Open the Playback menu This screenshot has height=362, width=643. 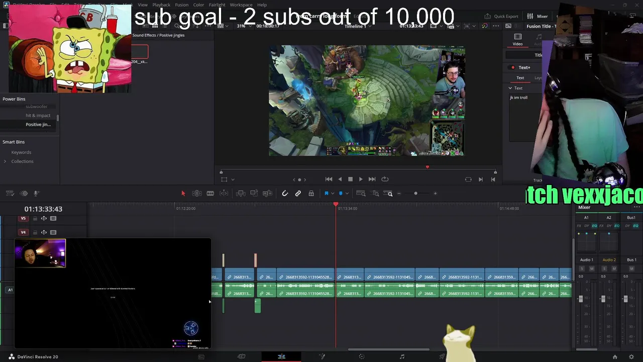[x=161, y=5]
